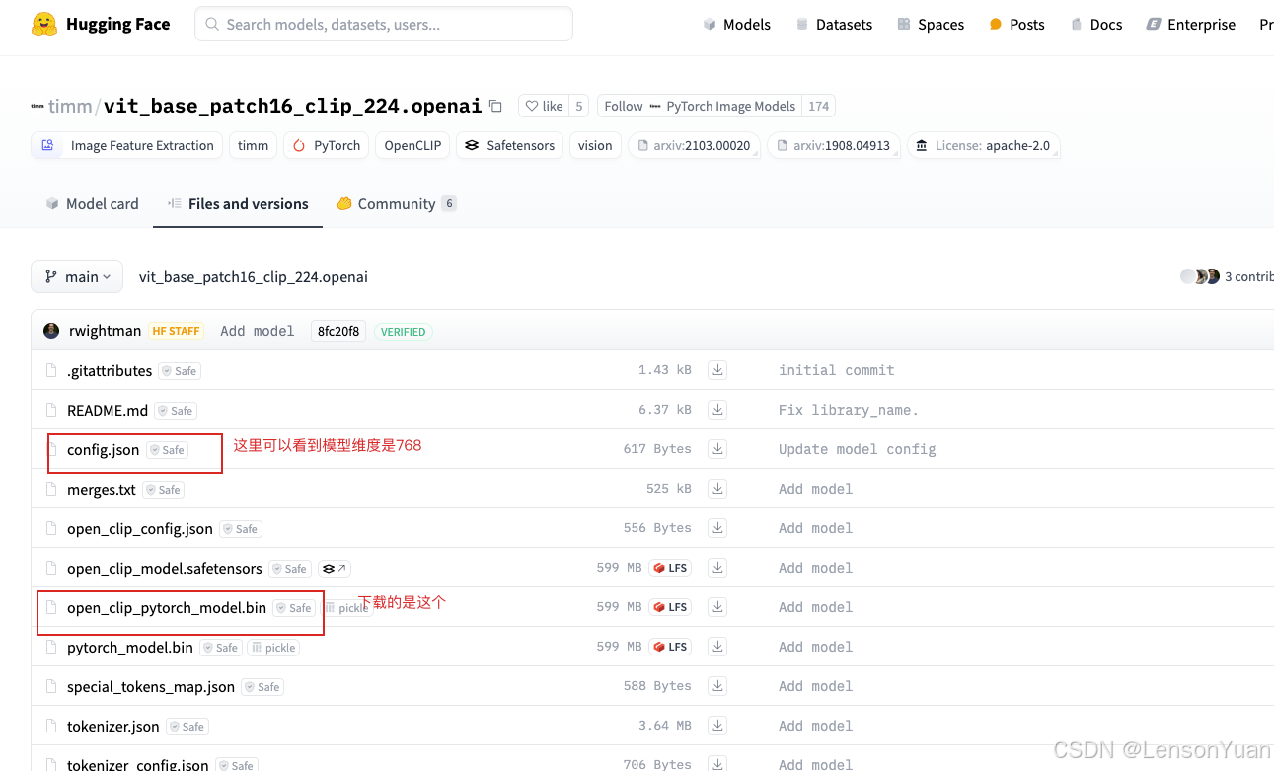Image resolution: width=1274 pixels, height=771 pixels.
Task: Download open_clip_pytorch_model.bin via download icon
Action: pyautogui.click(x=718, y=607)
